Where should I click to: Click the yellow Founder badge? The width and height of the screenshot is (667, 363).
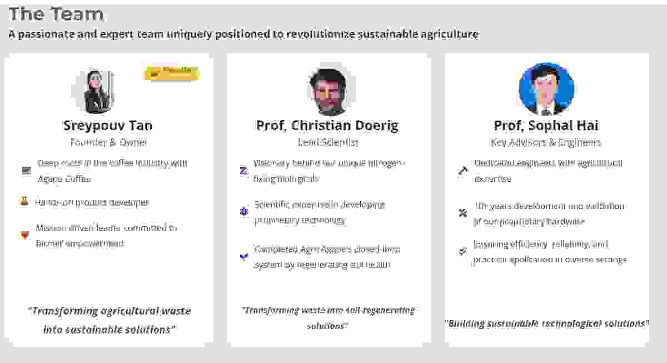(x=172, y=72)
